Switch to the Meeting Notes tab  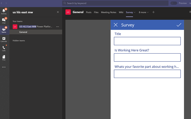pos(109,12)
